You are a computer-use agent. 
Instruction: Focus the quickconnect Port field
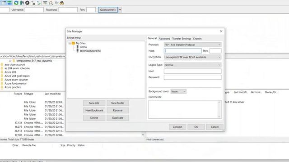point(91,10)
